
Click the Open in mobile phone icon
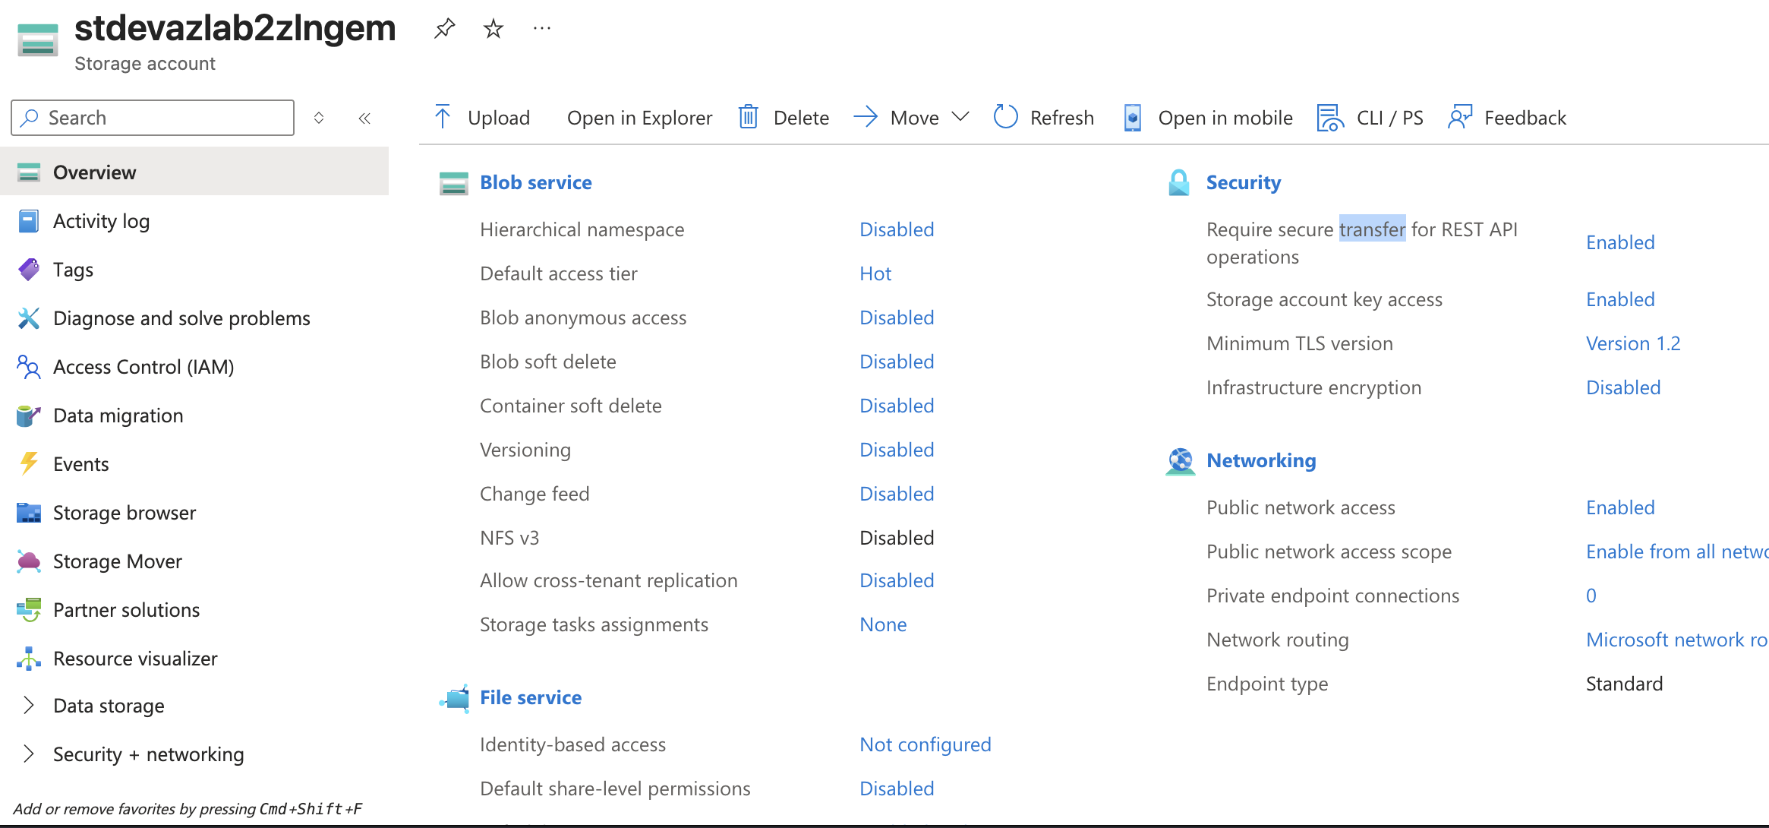click(1133, 118)
